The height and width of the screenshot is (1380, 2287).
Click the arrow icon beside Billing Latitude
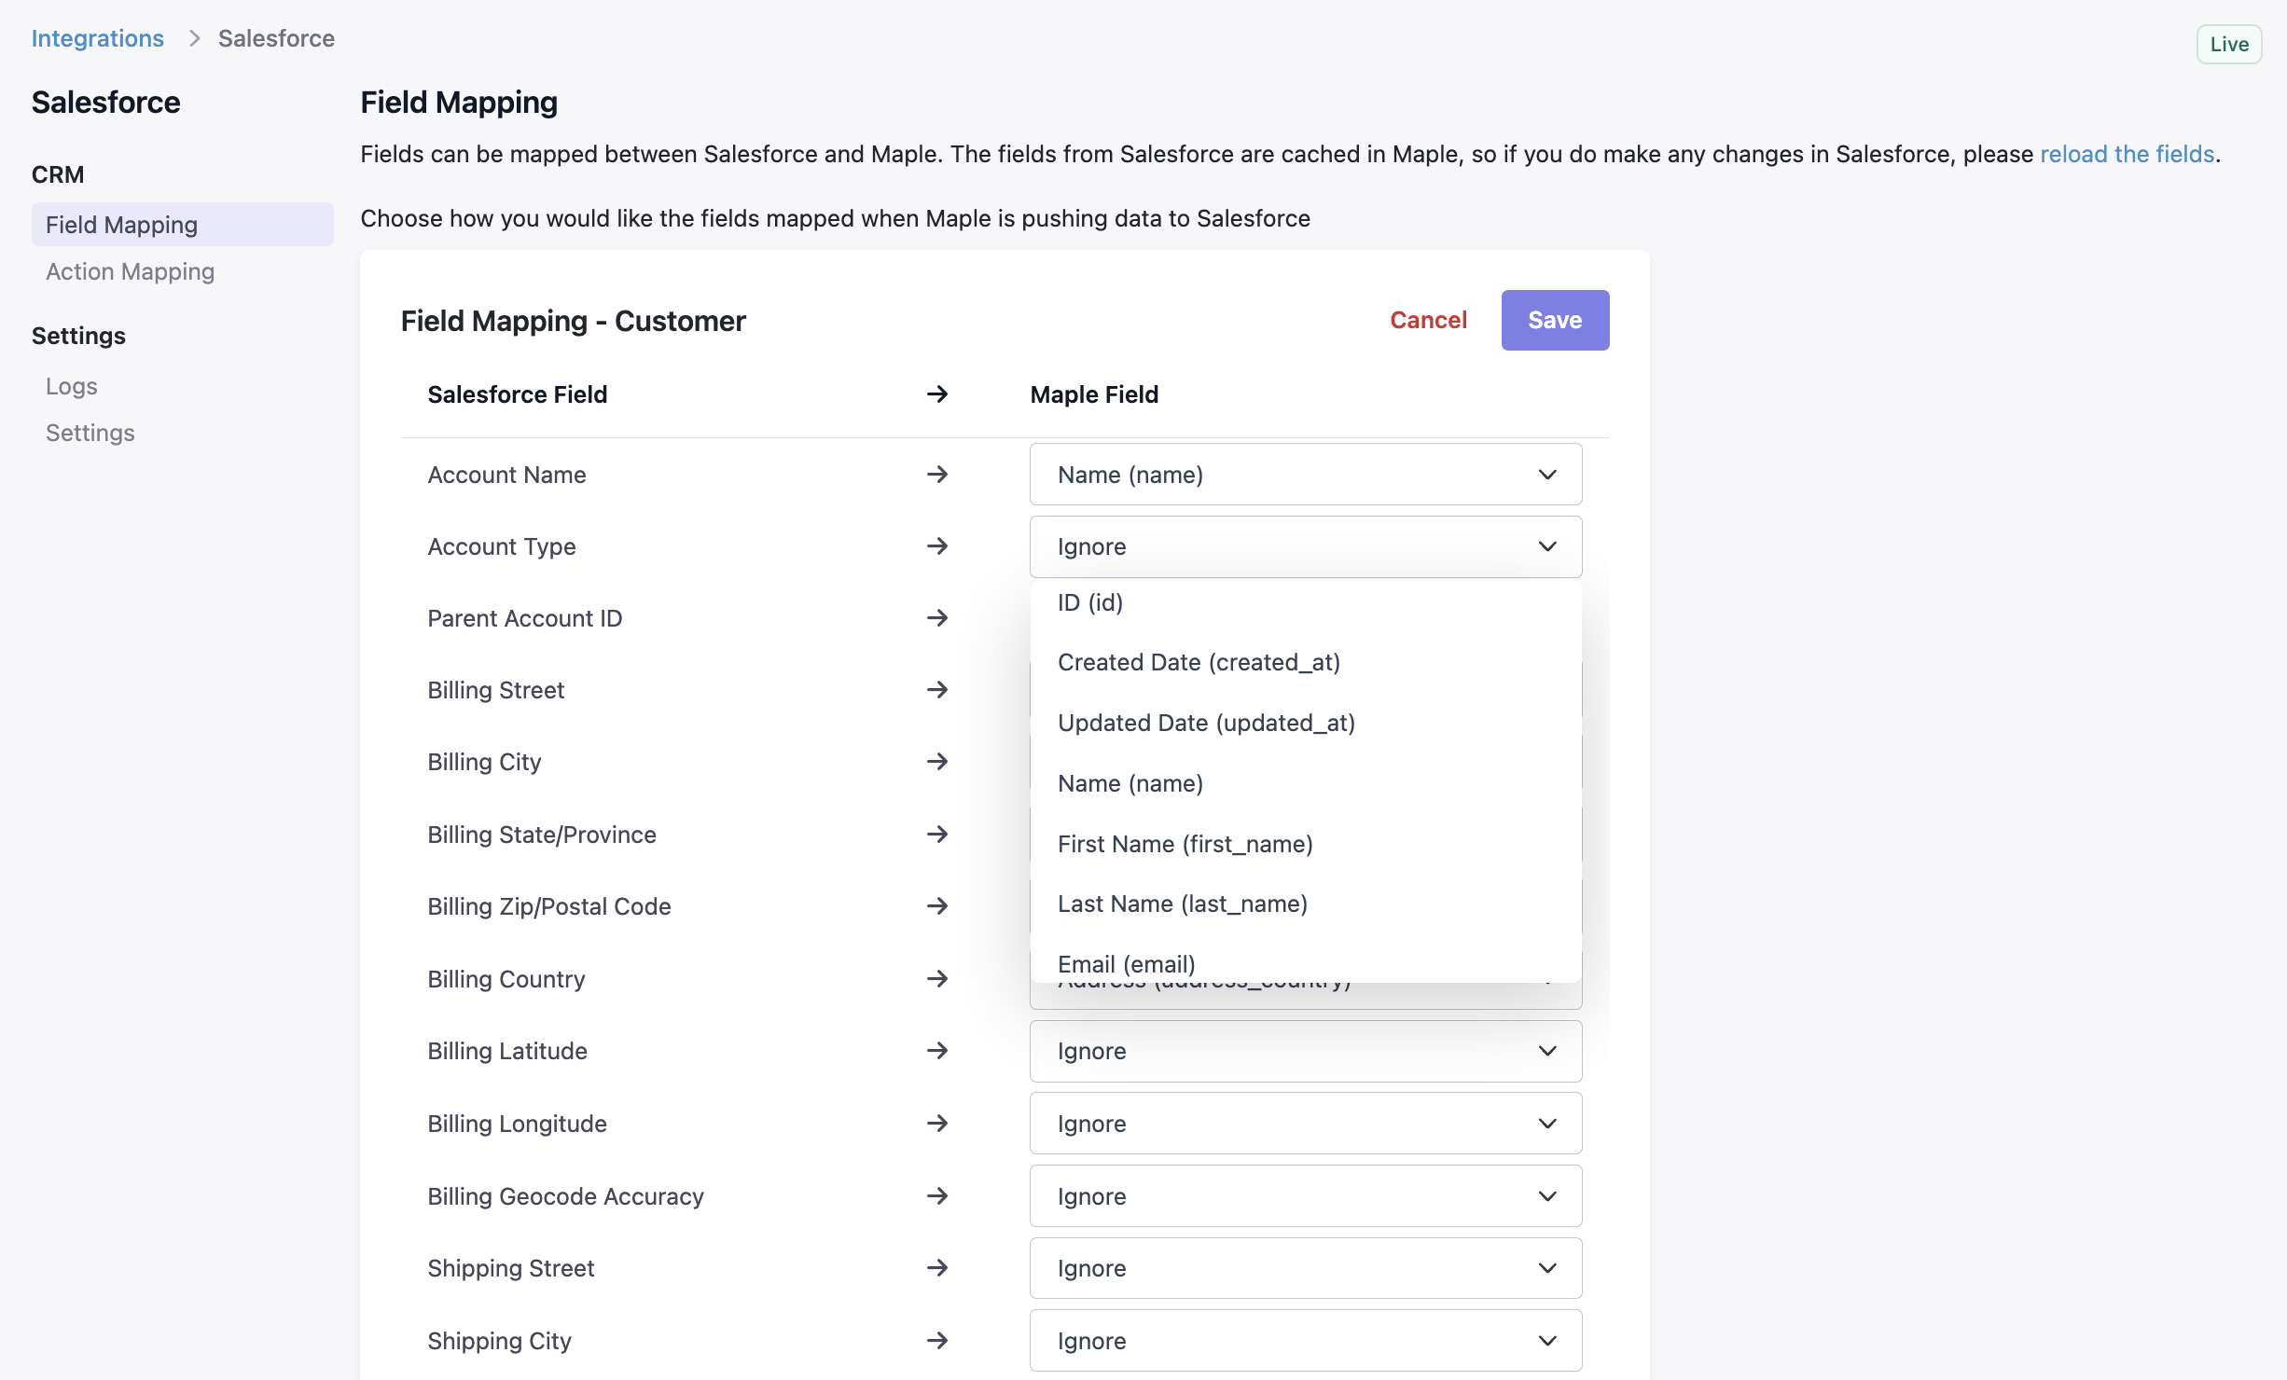point(936,1051)
